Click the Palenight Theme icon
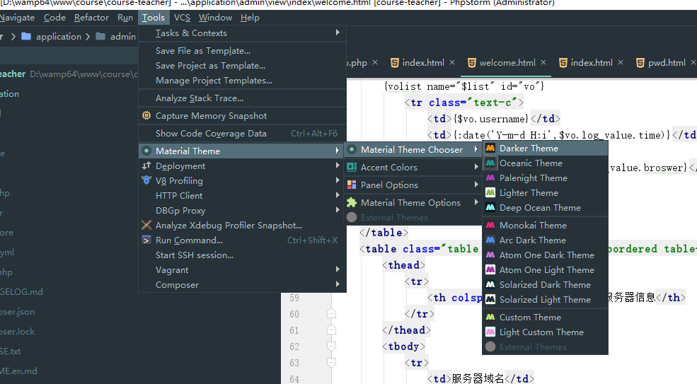The width and height of the screenshot is (697, 384). 490,178
